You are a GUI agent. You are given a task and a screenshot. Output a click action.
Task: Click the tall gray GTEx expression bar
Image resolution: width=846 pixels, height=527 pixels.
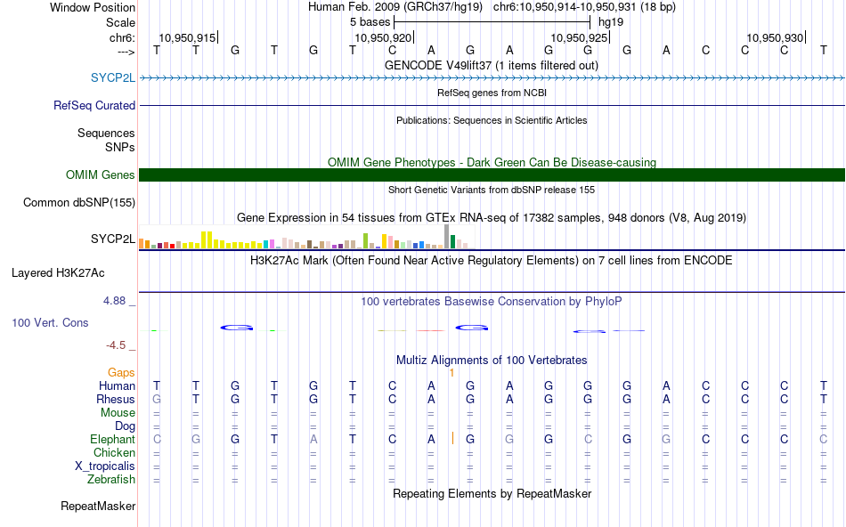pos(446,236)
